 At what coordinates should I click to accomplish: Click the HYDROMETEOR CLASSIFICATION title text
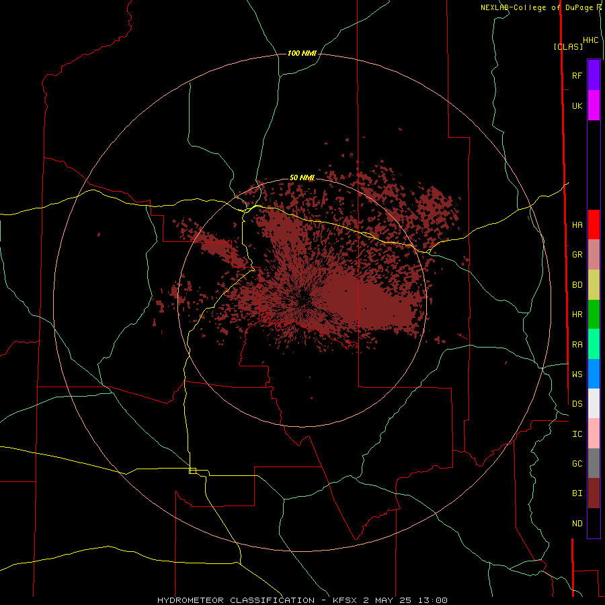click(x=236, y=600)
